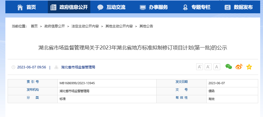263x117 pixels.
Task: Go to 其他公告 in breadcrumb
Action: pos(146,26)
